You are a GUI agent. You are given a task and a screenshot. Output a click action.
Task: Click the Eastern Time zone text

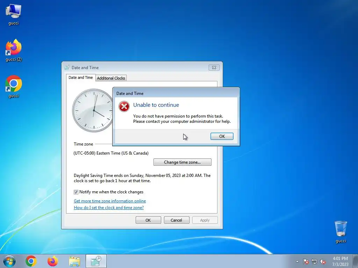(x=111, y=153)
